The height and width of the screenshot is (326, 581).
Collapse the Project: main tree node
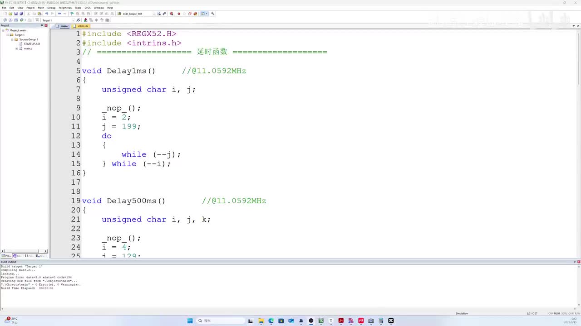[x=3, y=30]
